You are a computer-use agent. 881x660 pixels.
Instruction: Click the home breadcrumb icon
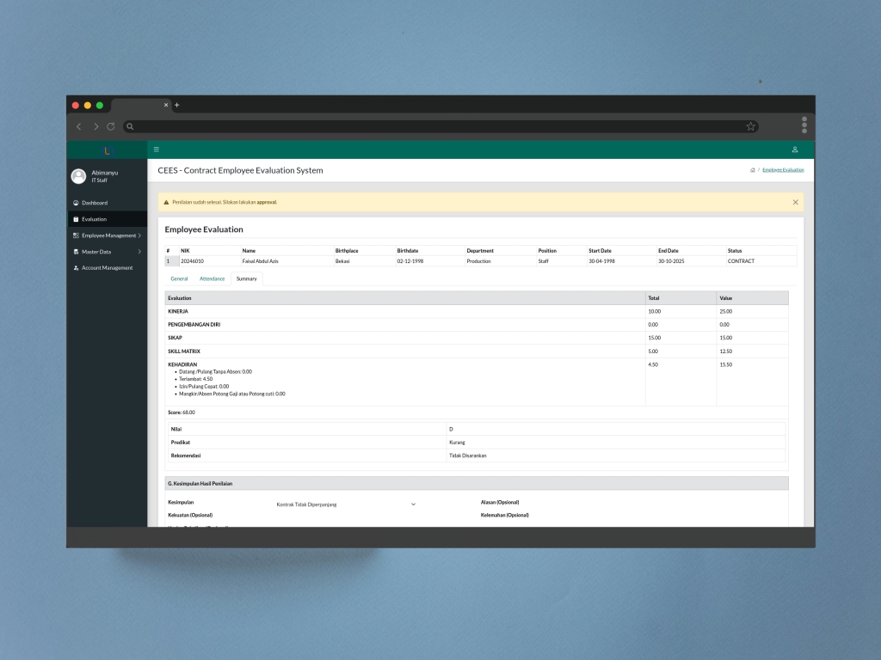(x=753, y=170)
